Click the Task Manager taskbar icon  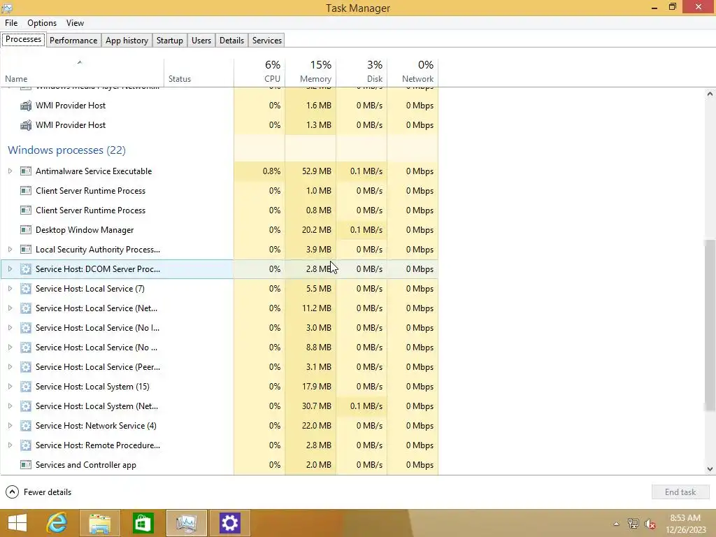coord(186,523)
